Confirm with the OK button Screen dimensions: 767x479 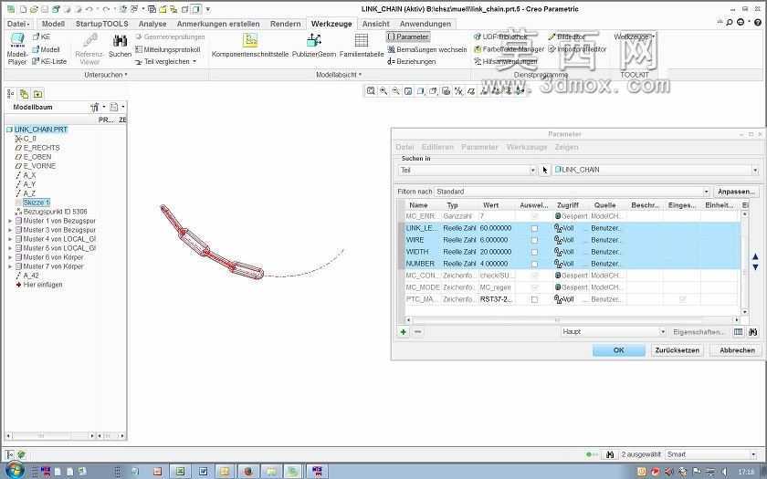(x=619, y=350)
